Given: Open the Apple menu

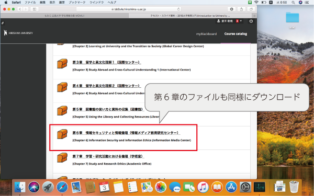Looking at the screenshot, I should 6,3.
